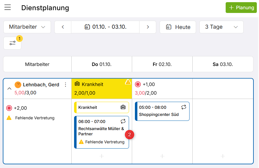Select the Fr 02.10. column header

pos(162,64)
